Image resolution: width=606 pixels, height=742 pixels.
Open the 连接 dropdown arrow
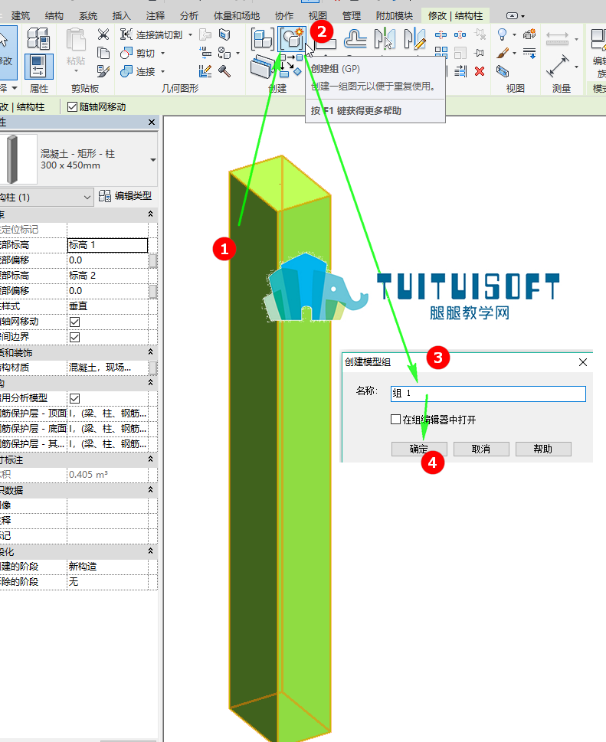coord(163,71)
